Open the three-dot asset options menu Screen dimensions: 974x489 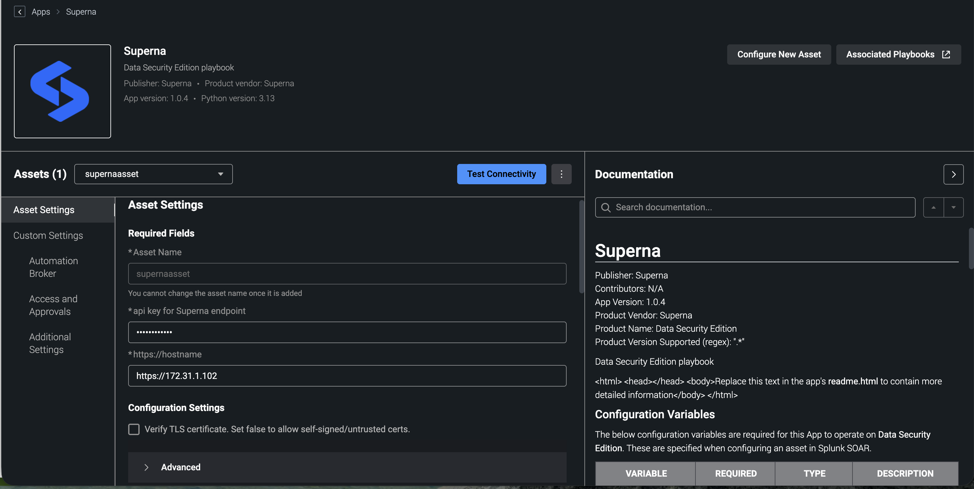coord(561,174)
